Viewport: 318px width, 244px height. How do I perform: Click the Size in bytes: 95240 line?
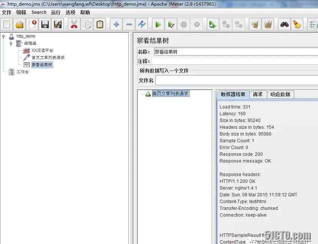click(240, 120)
